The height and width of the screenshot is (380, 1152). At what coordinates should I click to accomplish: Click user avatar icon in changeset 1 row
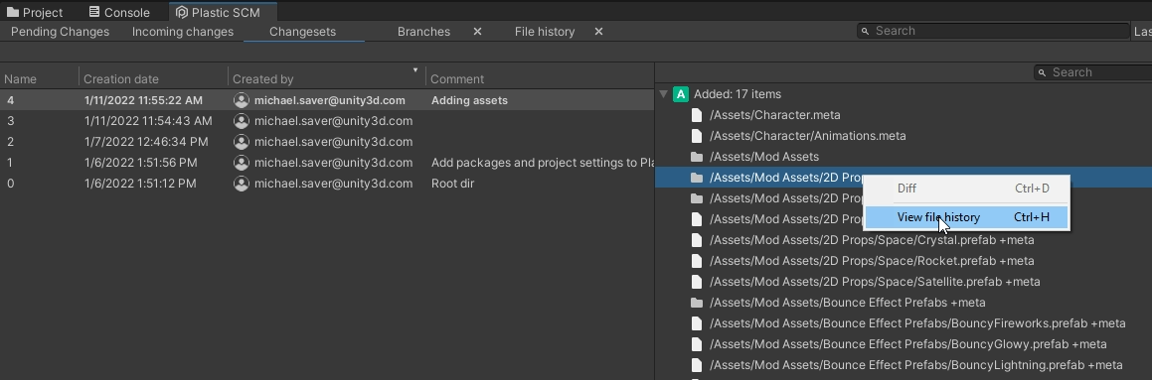point(241,162)
